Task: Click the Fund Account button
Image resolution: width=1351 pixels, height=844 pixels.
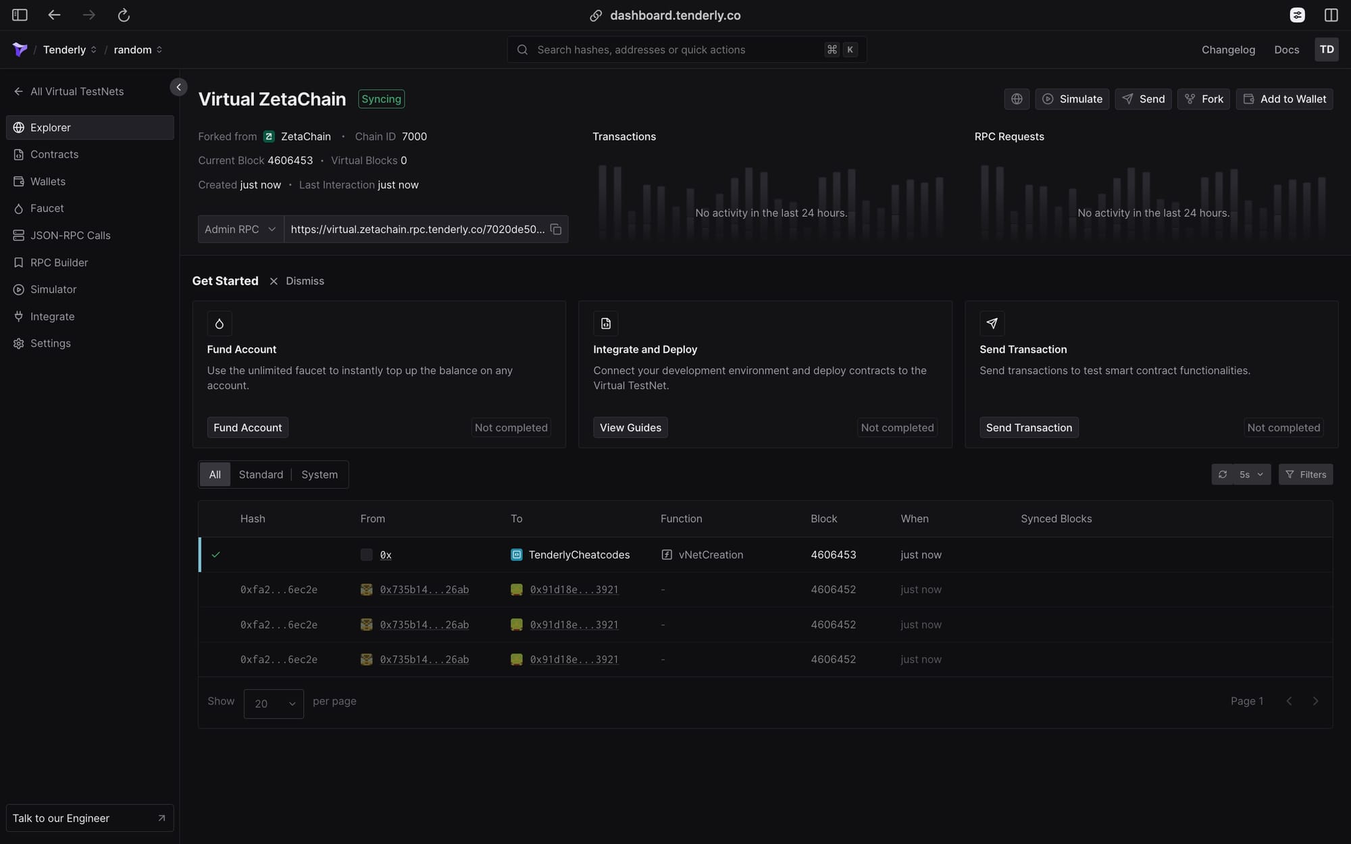Action: 247,427
